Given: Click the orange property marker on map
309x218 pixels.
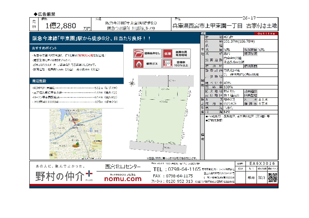Looking at the screenshot, I should click(x=76, y=145).
